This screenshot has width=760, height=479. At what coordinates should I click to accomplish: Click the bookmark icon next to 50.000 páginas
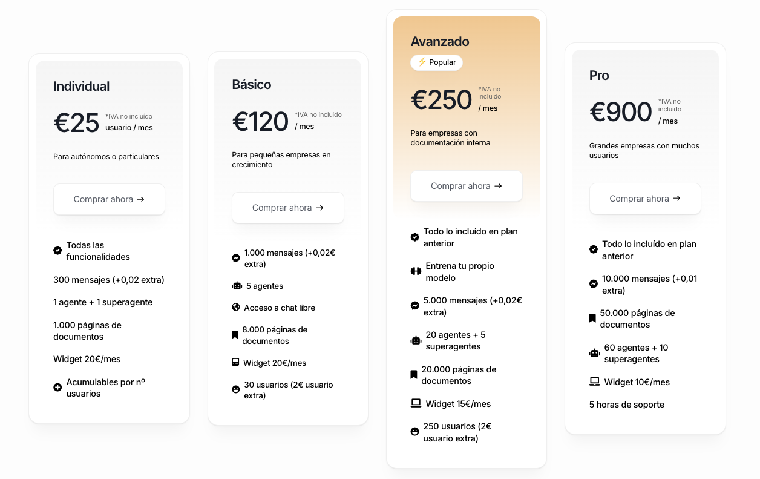click(592, 319)
